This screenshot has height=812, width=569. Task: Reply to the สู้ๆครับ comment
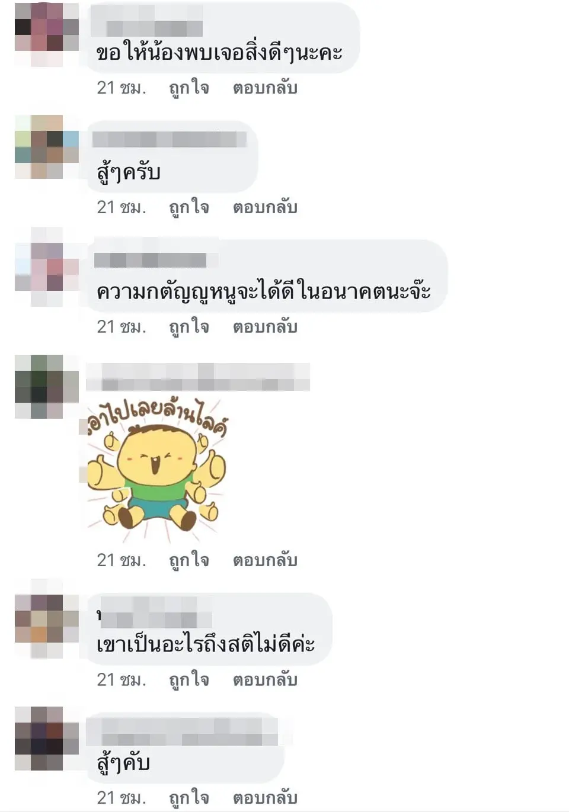pos(265,208)
